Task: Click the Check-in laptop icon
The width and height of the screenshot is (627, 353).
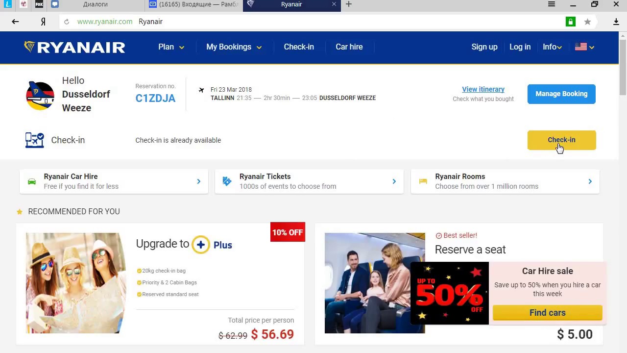Action: 34,140
